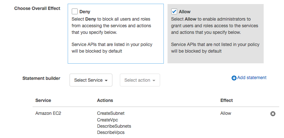This screenshot has height=138, width=284.
Task: Open the Select action dropdown
Action: pos(140,80)
